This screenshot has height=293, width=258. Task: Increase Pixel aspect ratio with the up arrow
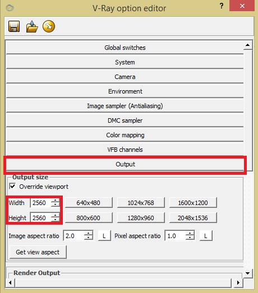(x=190, y=234)
